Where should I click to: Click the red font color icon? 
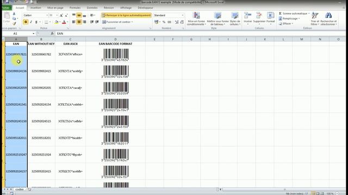click(x=64, y=22)
